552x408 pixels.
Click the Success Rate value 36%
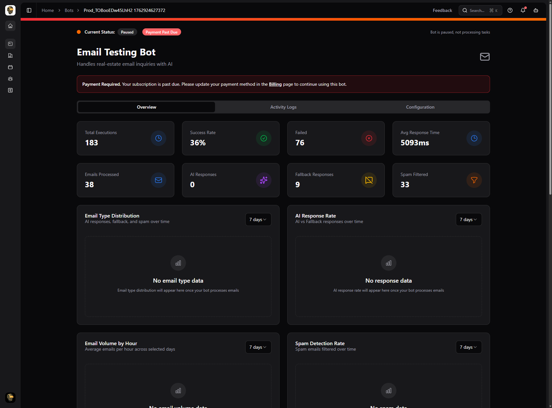[x=198, y=143]
